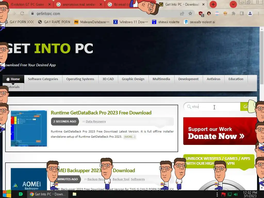Switch to the anonymous mail sender tab
This screenshot has height=198, width=264.
pos(79,4)
